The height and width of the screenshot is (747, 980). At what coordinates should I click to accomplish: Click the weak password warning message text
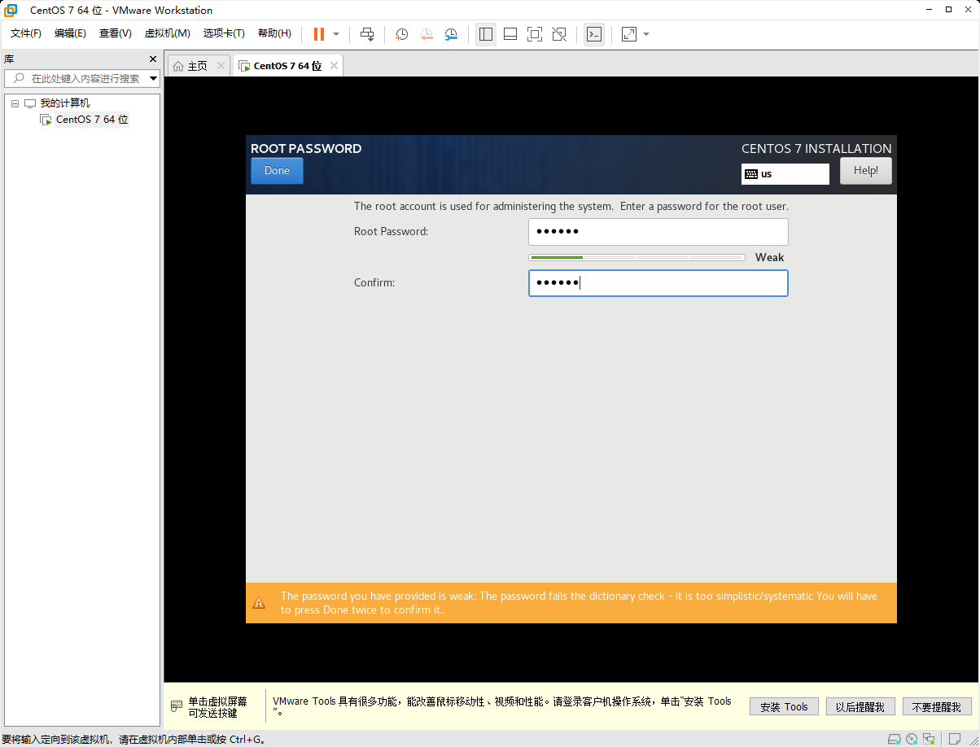[x=579, y=603]
